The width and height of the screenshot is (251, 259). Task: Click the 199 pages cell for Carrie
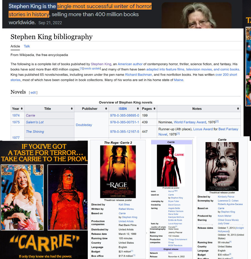[x=149, y=115]
